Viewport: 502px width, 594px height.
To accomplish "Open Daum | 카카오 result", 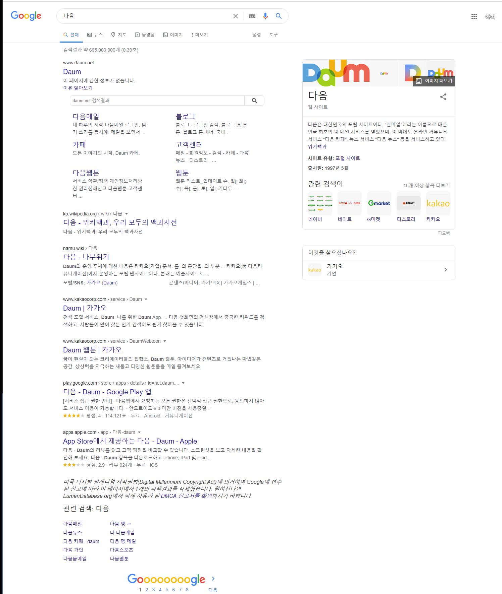I will [x=85, y=308].
